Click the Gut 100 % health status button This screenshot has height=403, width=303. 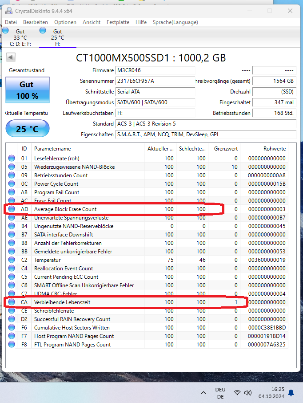pyautogui.click(x=28, y=90)
